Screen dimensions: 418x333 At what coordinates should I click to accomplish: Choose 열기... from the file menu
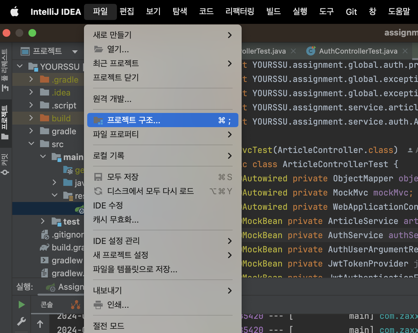coord(163,49)
